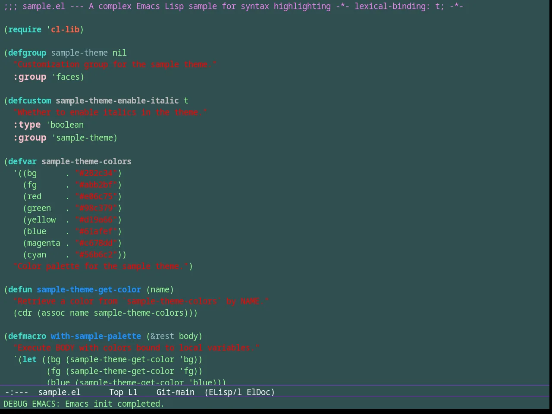Click the "DEBUG EMACS: Emacs init completed." echo message
This screenshot has width=552, height=414.
tap(84, 404)
